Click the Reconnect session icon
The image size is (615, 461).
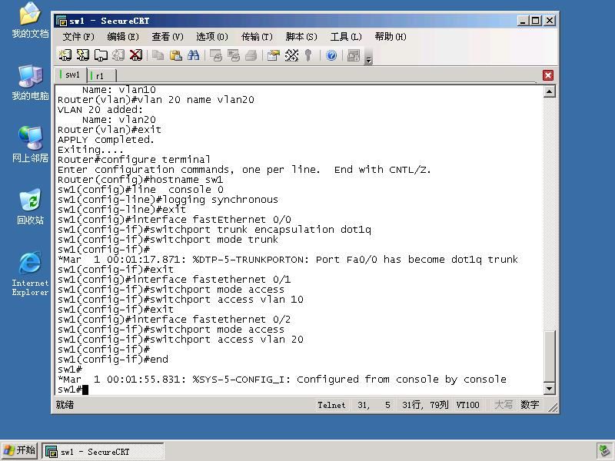pos(118,55)
